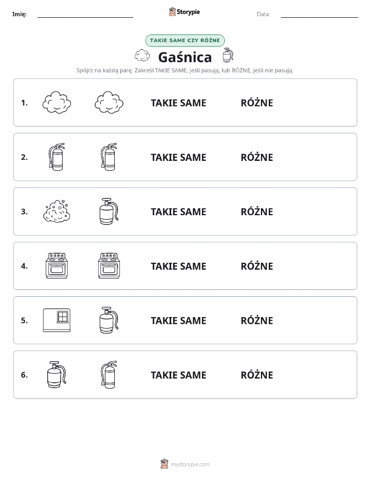Choose RÓŻNE for row 3
This screenshot has width=370, height=479.
257,212
